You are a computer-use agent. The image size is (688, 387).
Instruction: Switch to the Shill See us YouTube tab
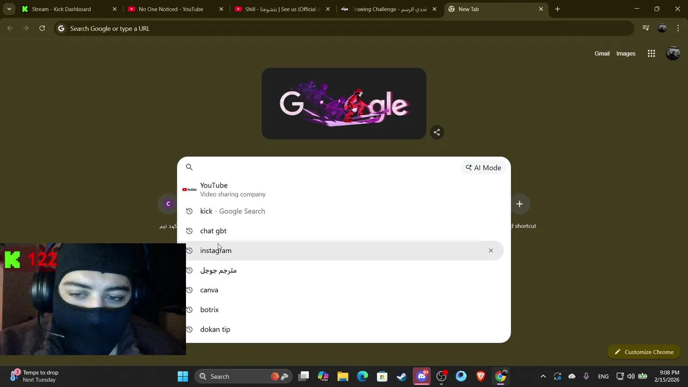[x=282, y=9]
